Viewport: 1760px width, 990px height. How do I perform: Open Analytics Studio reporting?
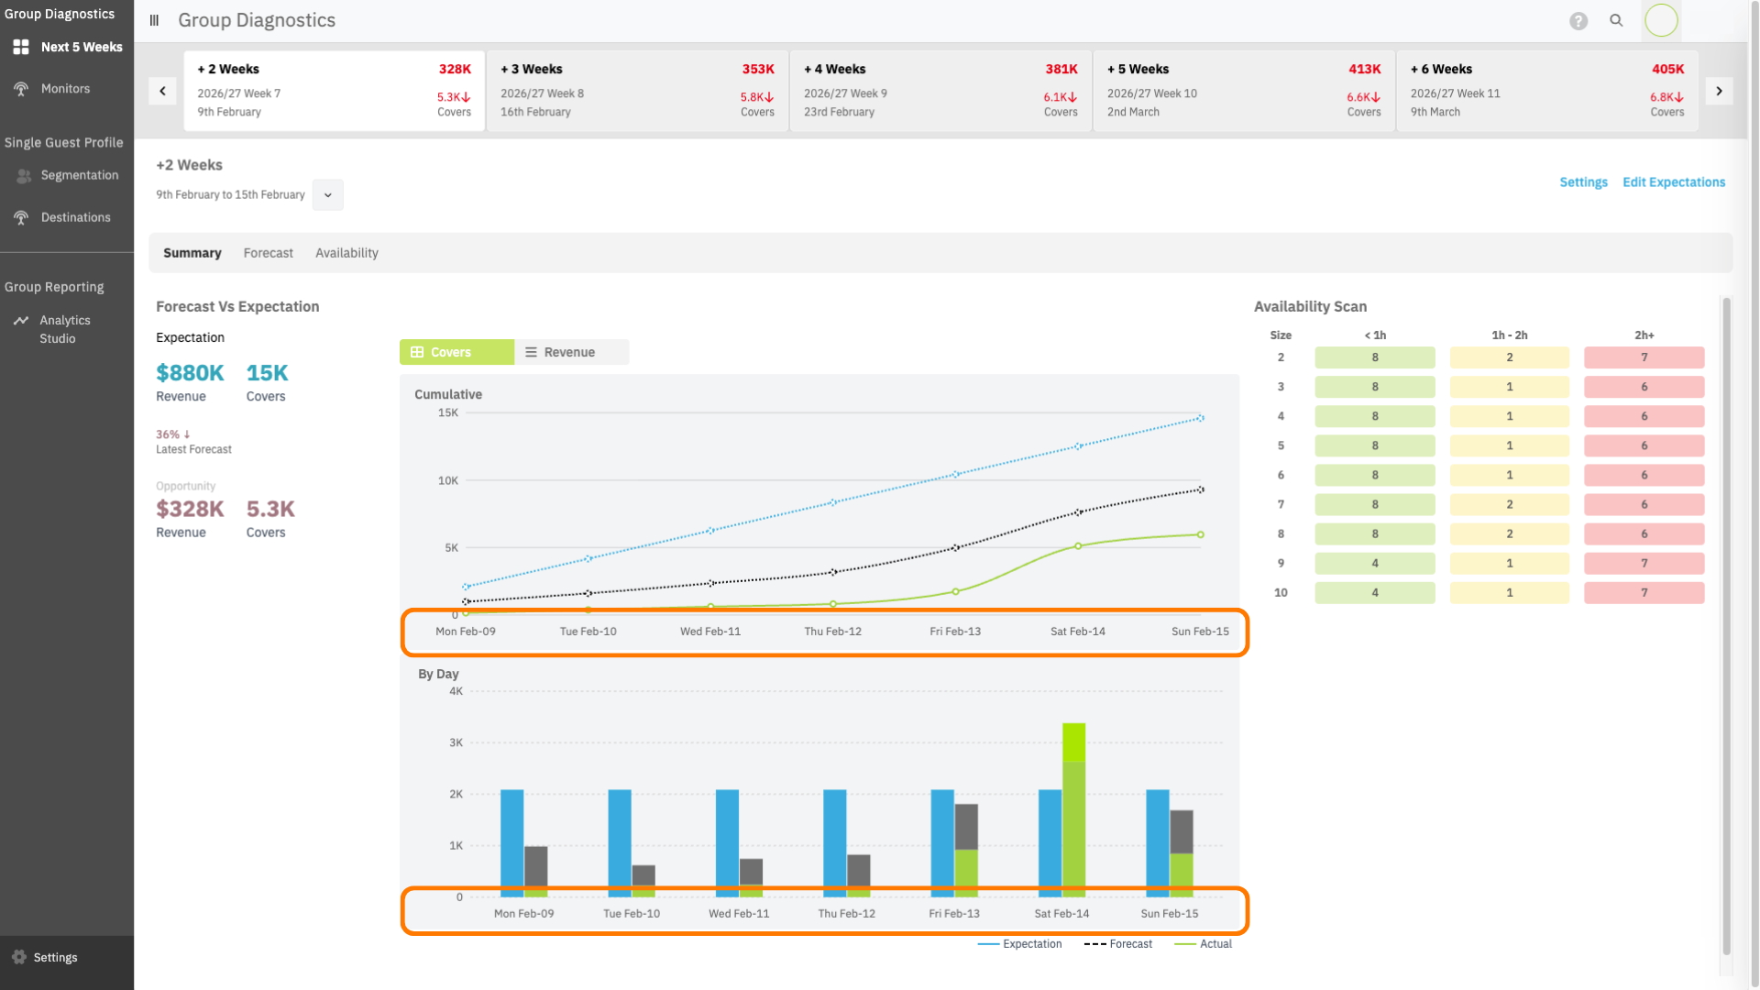pyautogui.click(x=64, y=329)
